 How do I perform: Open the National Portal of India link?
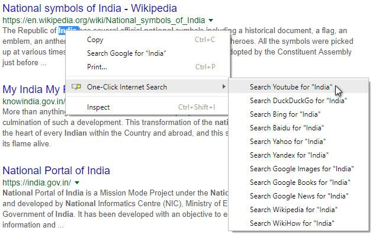pos(56,171)
